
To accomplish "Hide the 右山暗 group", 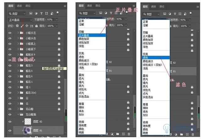I will [x=10, y=109].
